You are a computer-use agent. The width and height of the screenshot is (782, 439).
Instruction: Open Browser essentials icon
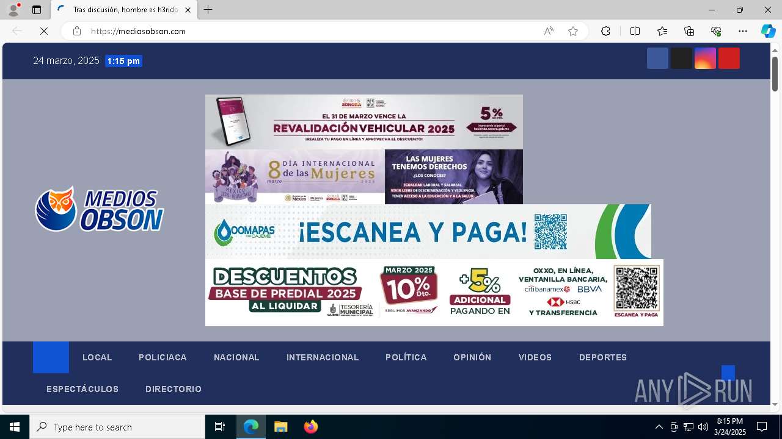click(x=716, y=31)
